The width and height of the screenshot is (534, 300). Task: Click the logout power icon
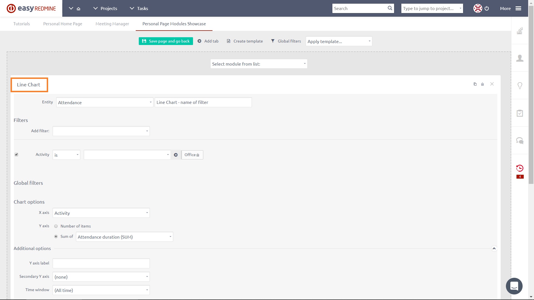tap(487, 8)
